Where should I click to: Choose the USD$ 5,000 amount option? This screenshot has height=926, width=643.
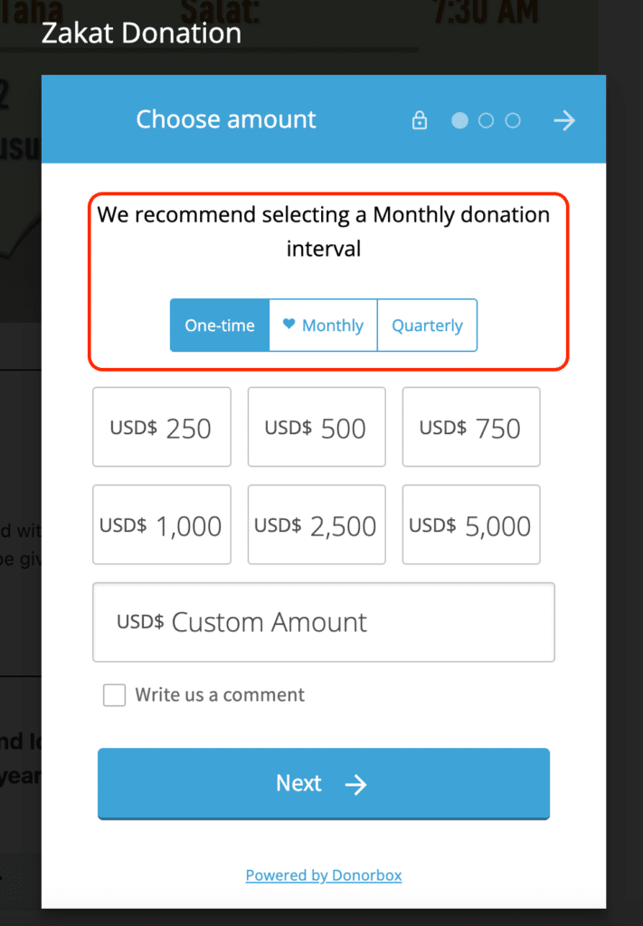471,525
